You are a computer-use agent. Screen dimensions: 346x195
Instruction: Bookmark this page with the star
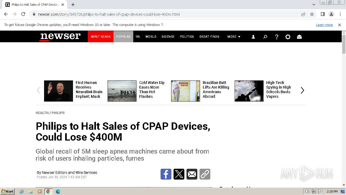pos(312,14)
